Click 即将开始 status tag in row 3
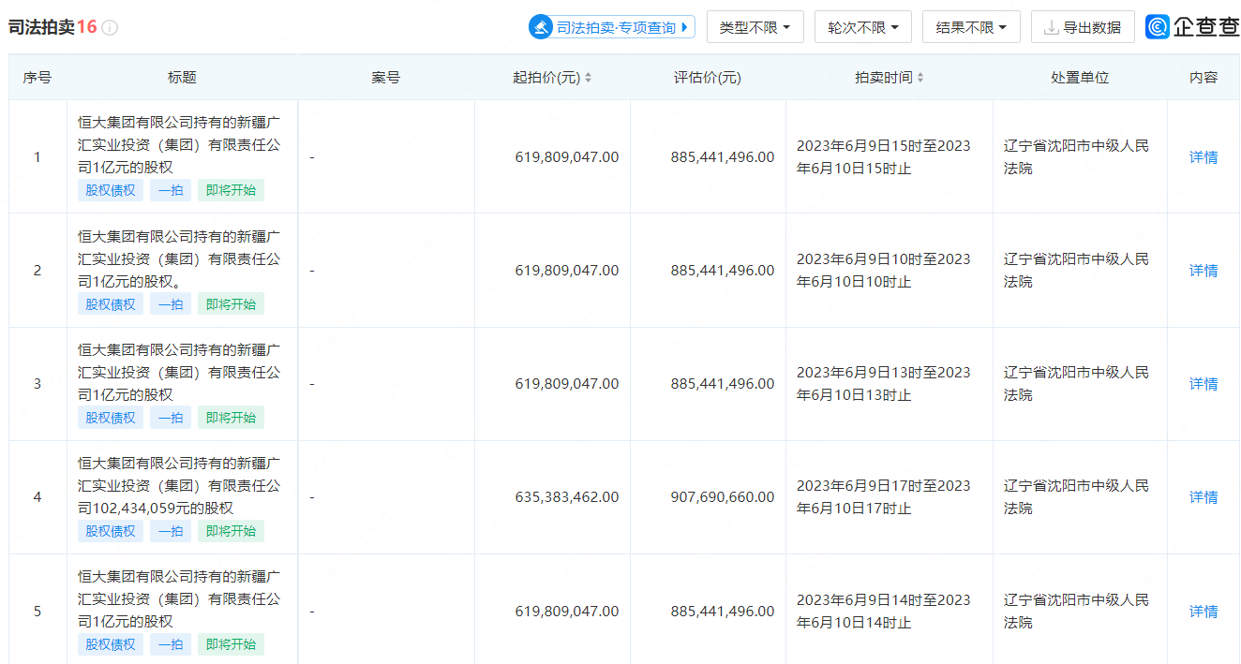1241x664 pixels. pyautogui.click(x=231, y=418)
